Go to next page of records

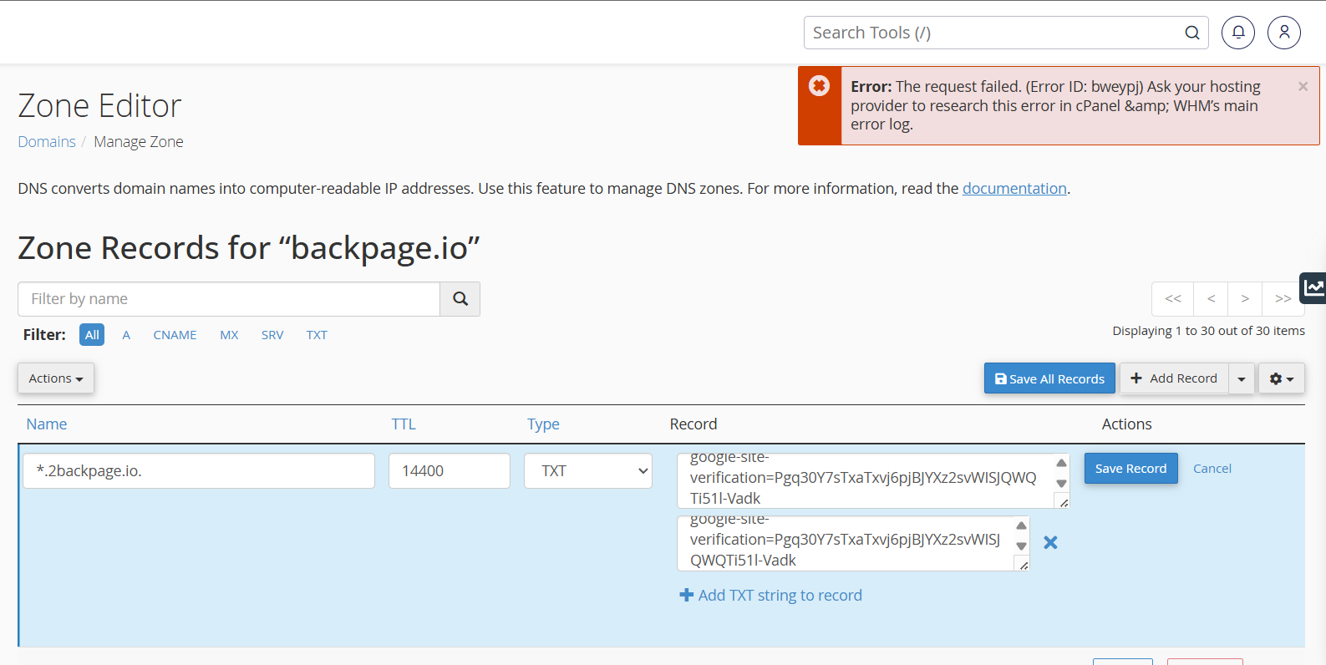coord(1245,299)
